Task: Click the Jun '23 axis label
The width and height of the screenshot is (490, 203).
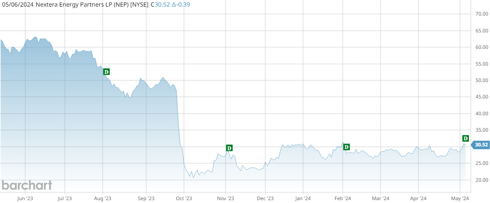Action: click(x=25, y=198)
